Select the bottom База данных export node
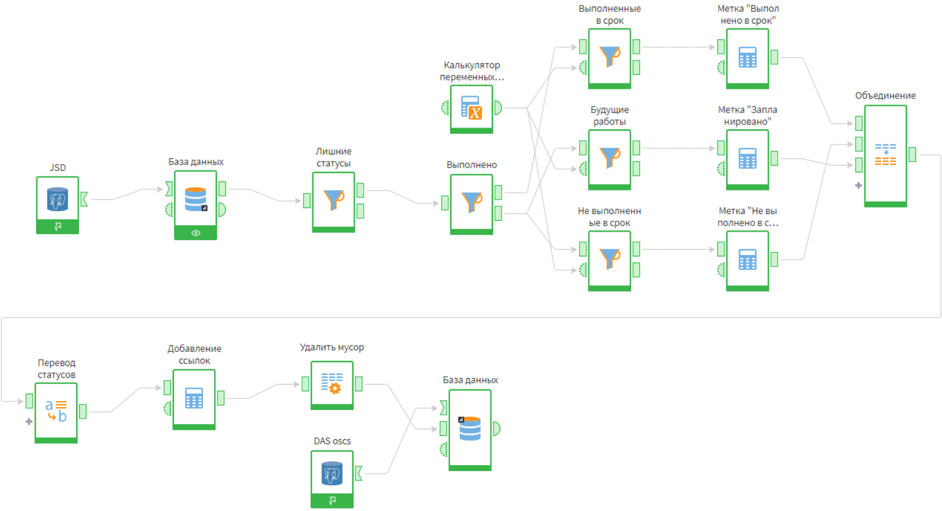This screenshot has width=942, height=511. (470, 429)
